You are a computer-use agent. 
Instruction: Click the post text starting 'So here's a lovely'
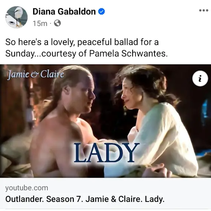point(86,48)
